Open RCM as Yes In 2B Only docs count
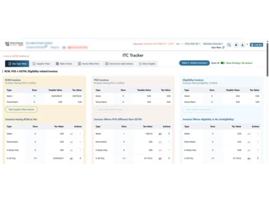The height and width of the screenshot is (202, 269). [x=35, y=158]
